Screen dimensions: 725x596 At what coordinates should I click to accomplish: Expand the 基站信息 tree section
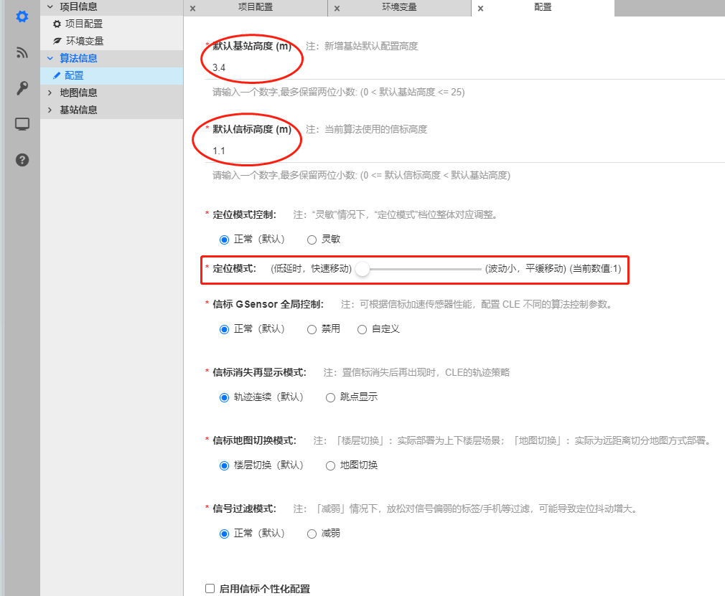[x=50, y=110]
